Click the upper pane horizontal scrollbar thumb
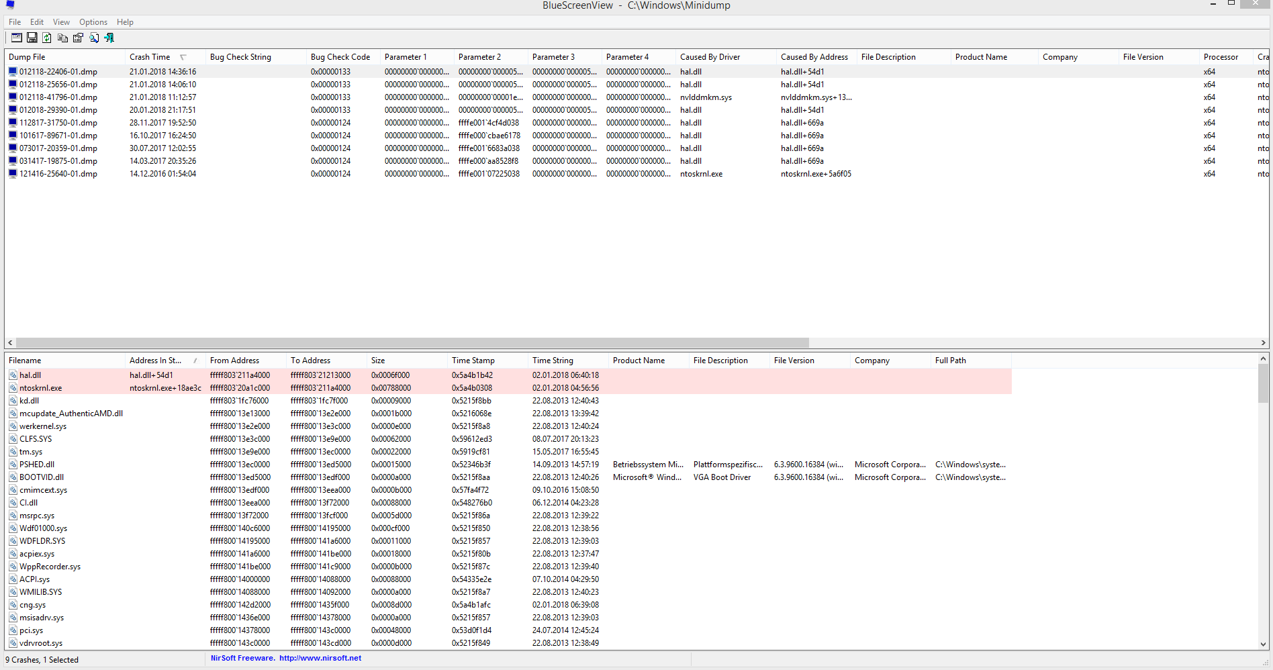Viewport: 1273px width, 670px height. coord(412,342)
